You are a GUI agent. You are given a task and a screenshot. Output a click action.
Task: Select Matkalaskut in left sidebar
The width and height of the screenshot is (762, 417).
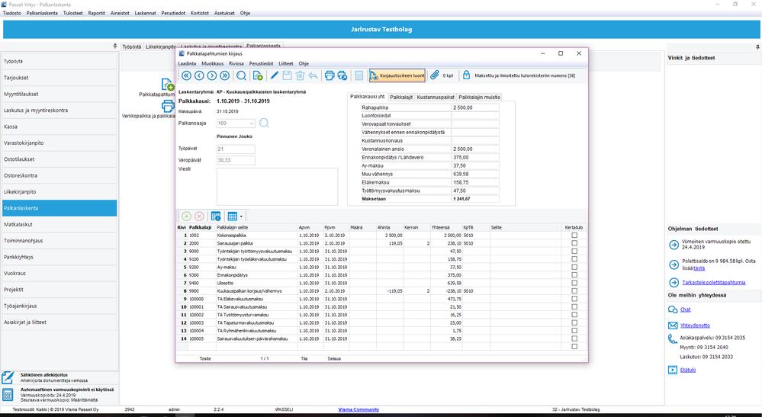pos(59,225)
